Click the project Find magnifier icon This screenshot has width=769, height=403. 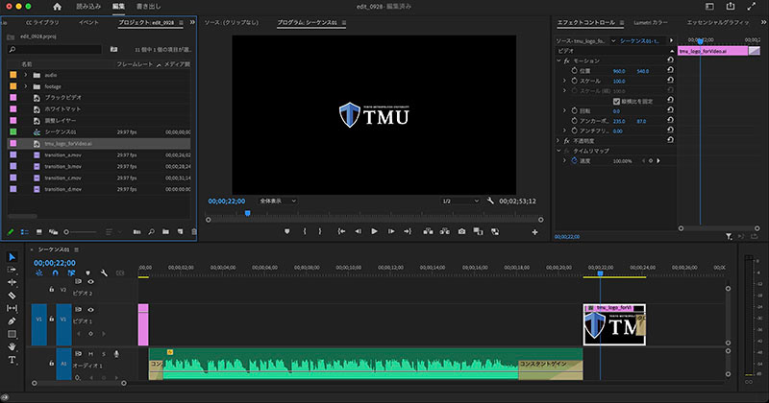coord(152,231)
